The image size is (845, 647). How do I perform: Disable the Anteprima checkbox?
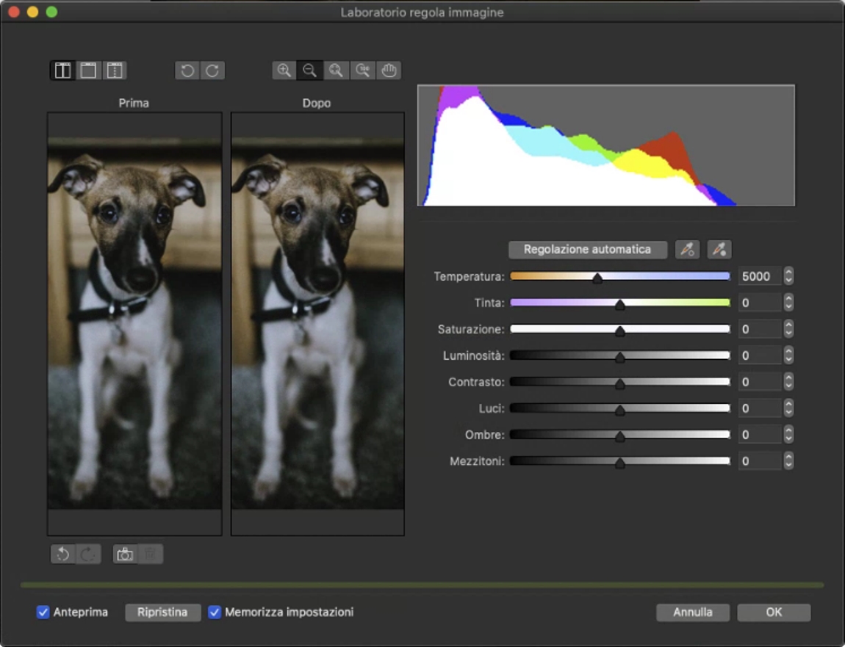coord(43,612)
